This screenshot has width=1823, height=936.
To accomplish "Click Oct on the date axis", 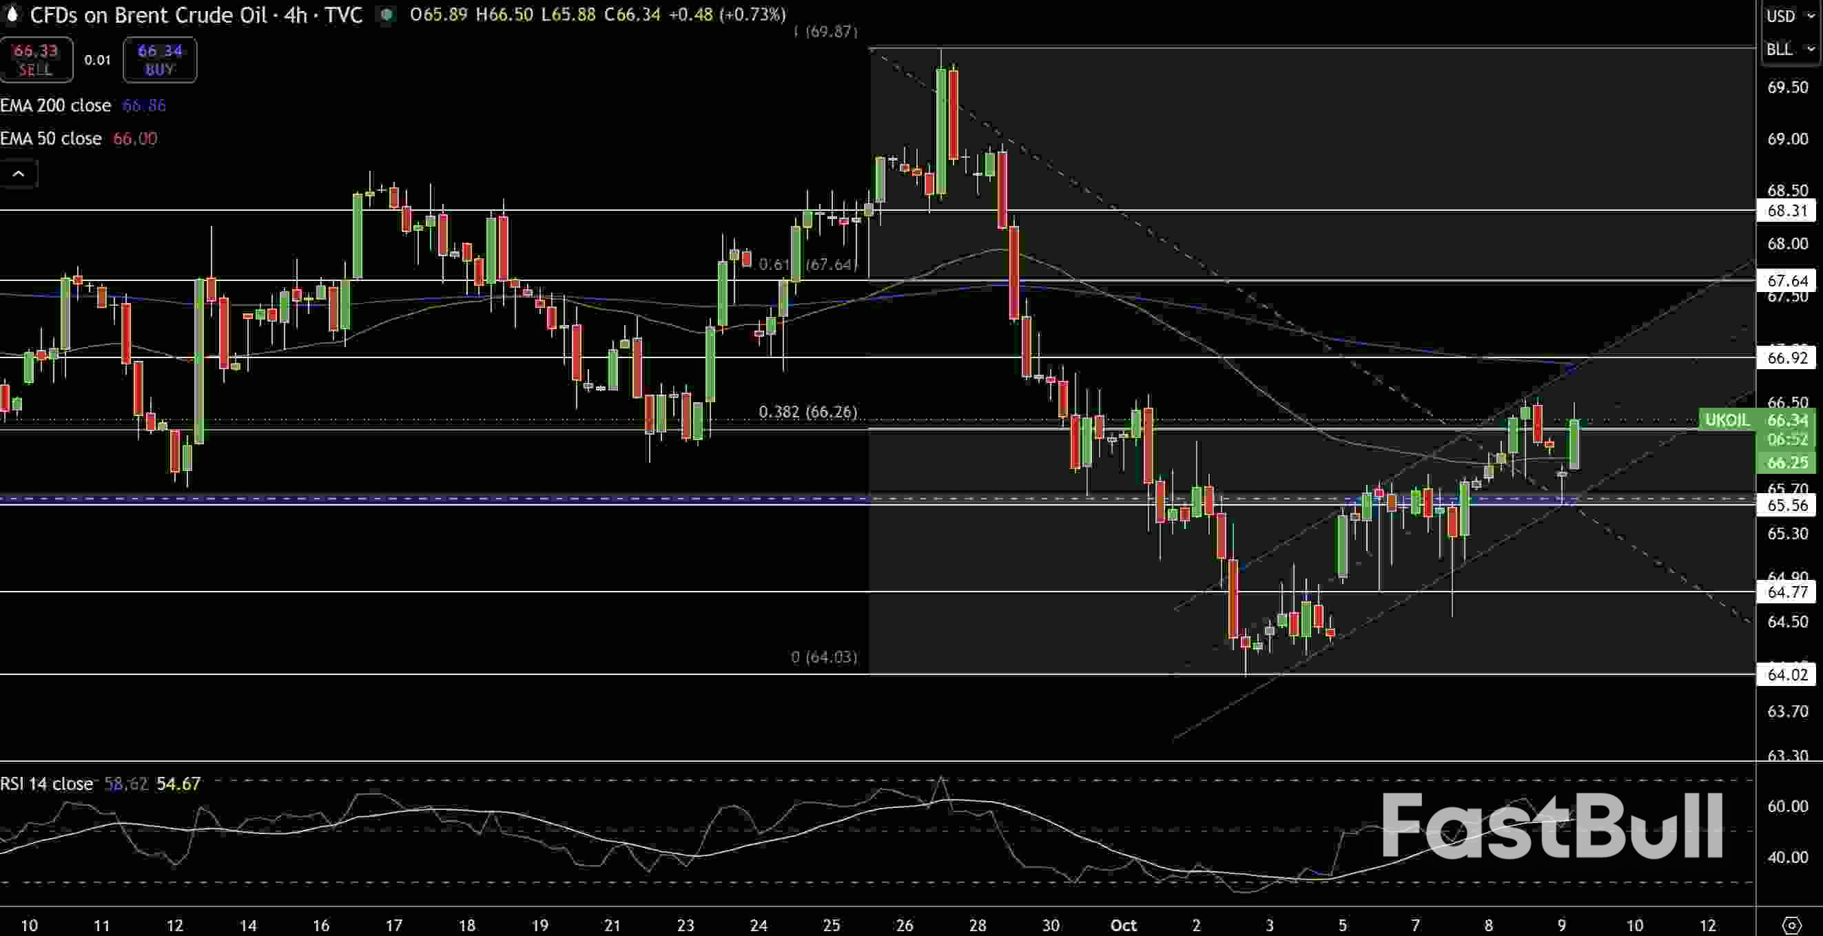I will click(x=1124, y=926).
